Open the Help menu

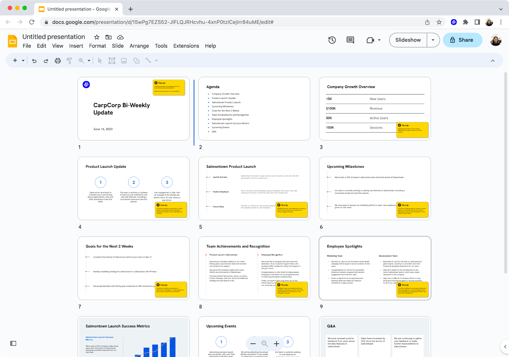pyautogui.click(x=210, y=46)
